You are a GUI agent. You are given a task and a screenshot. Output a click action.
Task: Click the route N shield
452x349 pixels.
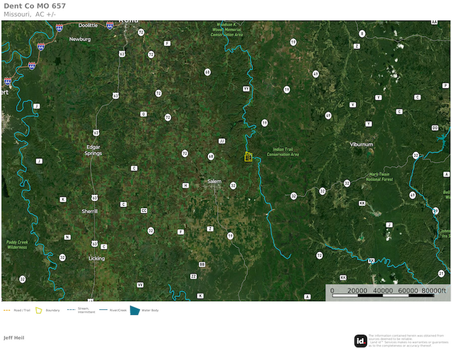click(67, 237)
